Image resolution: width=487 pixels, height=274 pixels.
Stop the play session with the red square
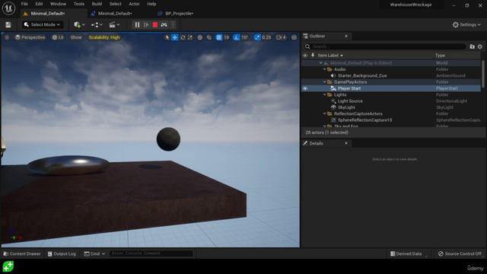point(155,25)
